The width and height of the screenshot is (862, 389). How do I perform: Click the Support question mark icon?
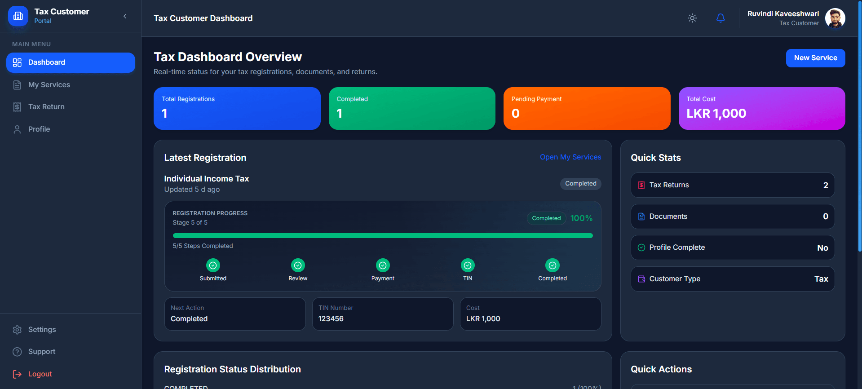pyautogui.click(x=17, y=352)
